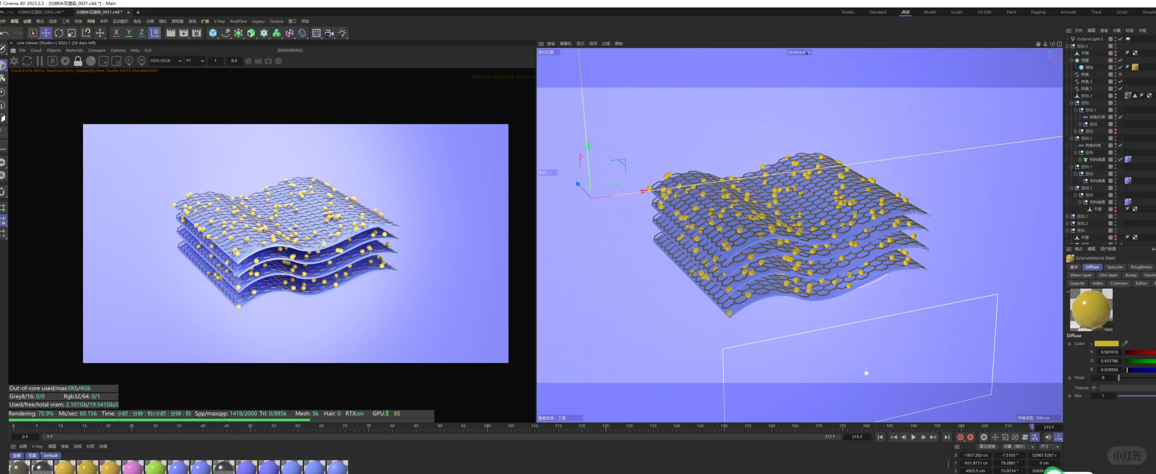
Task: Select the Rotate tool
Action: [59, 33]
